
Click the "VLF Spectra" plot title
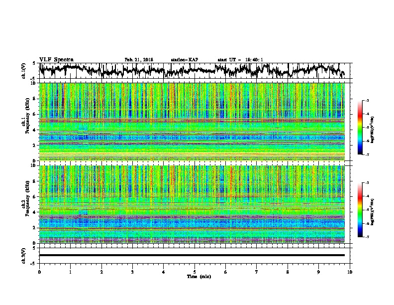pos(56,60)
